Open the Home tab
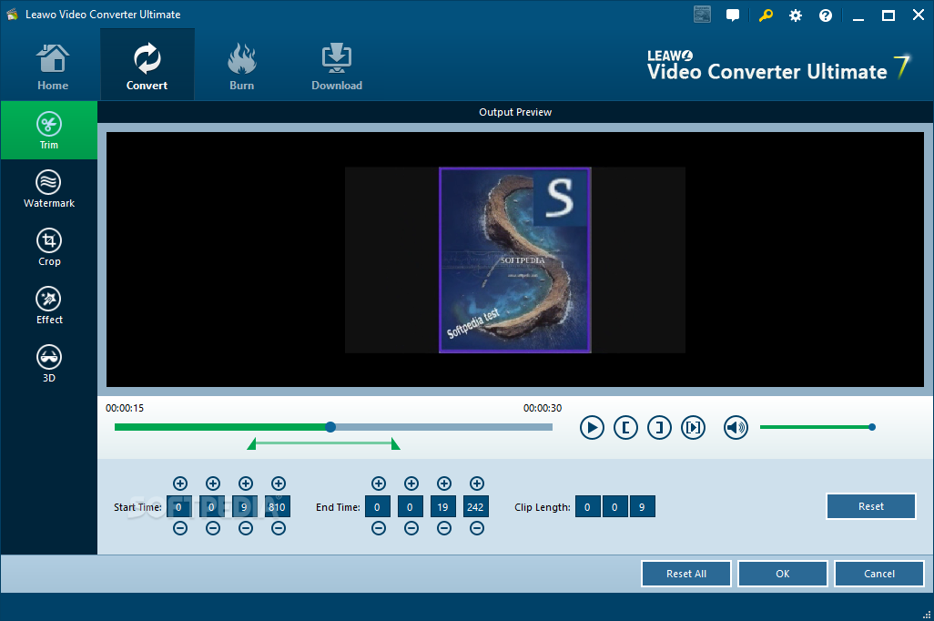 [53, 66]
